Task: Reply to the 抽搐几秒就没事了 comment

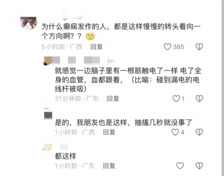Action: click(x=109, y=132)
